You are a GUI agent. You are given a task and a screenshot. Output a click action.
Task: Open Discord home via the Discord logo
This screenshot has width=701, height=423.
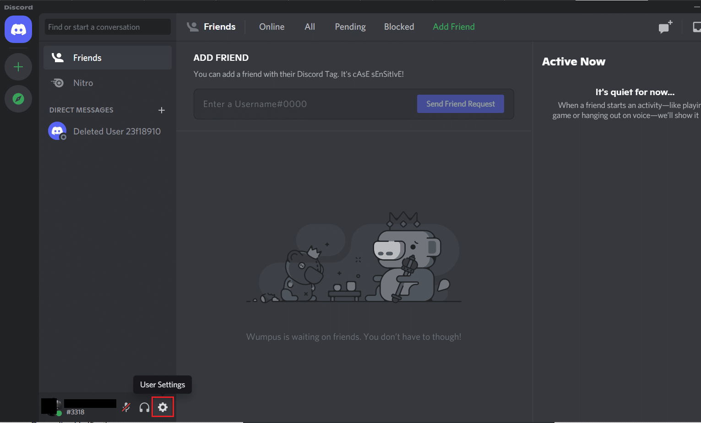tap(18, 29)
